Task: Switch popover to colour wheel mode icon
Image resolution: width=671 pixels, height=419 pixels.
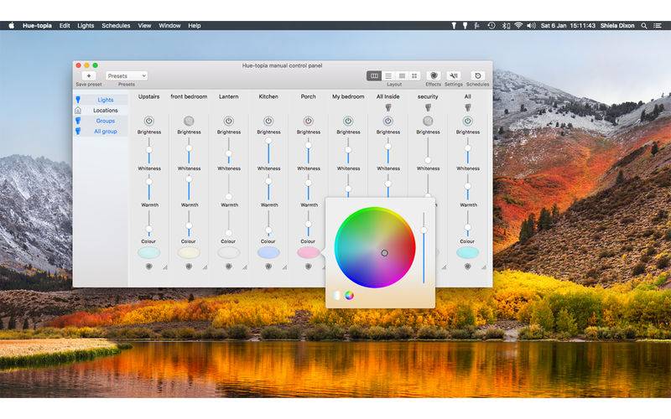Action: [349, 295]
